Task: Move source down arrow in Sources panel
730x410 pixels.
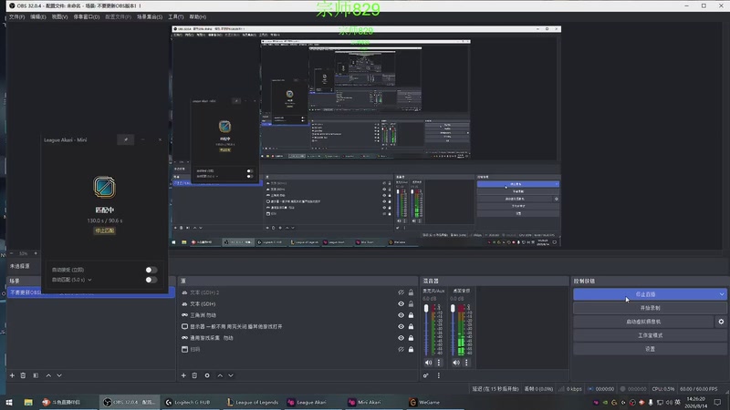Action: point(231,375)
